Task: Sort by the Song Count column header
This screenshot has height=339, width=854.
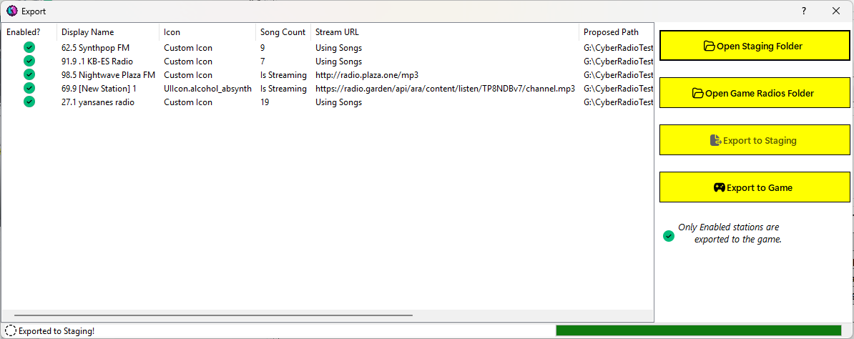Action: (283, 32)
